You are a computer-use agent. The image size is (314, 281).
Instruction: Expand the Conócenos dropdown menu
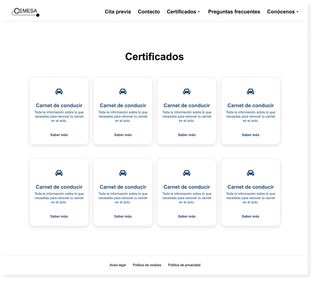[x=283, y=12]
